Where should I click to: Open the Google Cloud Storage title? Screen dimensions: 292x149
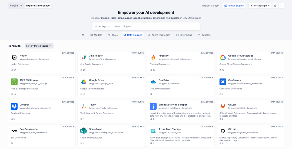click(x=241, y=56)
